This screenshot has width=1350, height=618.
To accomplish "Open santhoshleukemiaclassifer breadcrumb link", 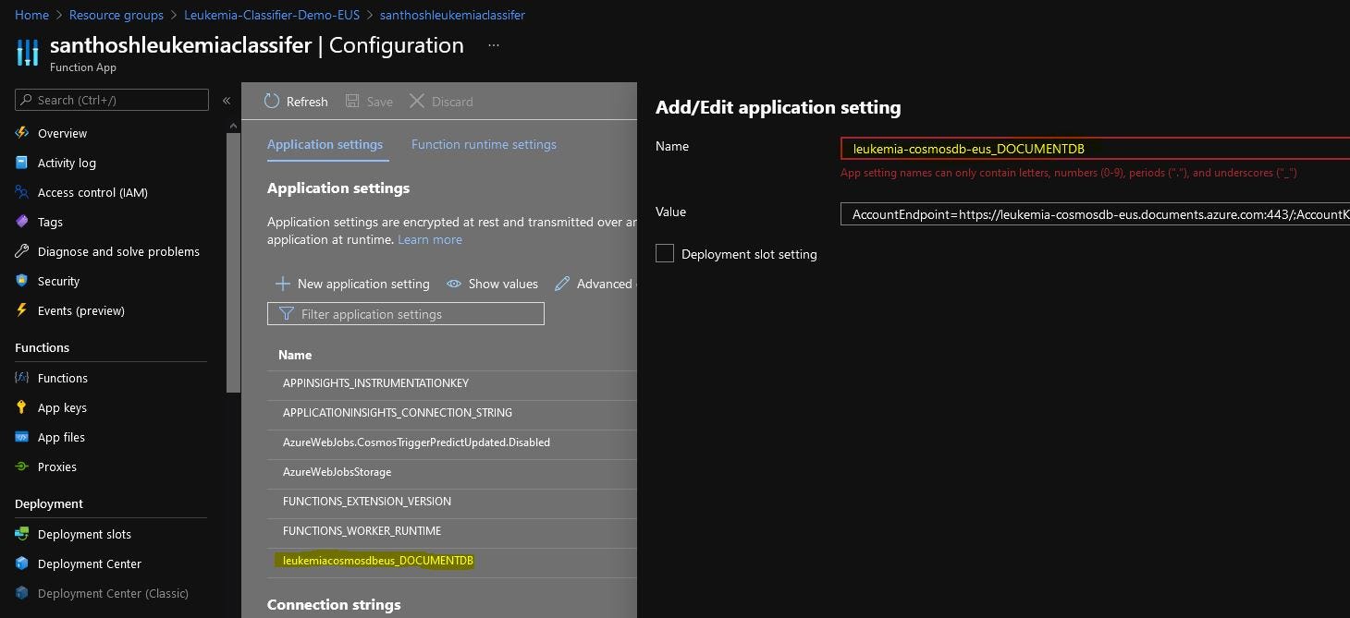I will (x=452, y=15).
